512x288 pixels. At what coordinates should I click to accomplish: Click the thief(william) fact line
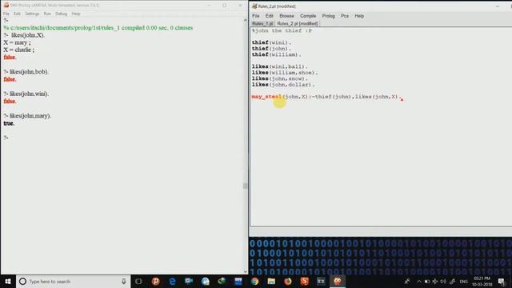[x=276, y=54]
